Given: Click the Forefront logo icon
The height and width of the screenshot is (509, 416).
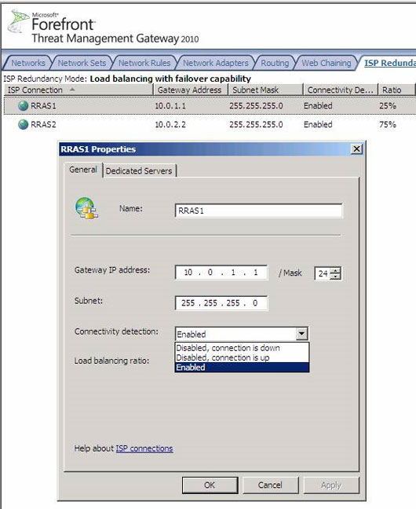Looking at the screenshot, I should coord(18,21).
